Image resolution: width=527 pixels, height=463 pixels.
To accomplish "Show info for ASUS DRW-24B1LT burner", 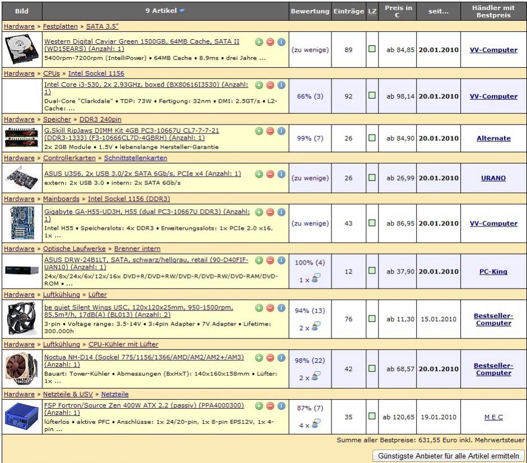I will click(281, 260).
